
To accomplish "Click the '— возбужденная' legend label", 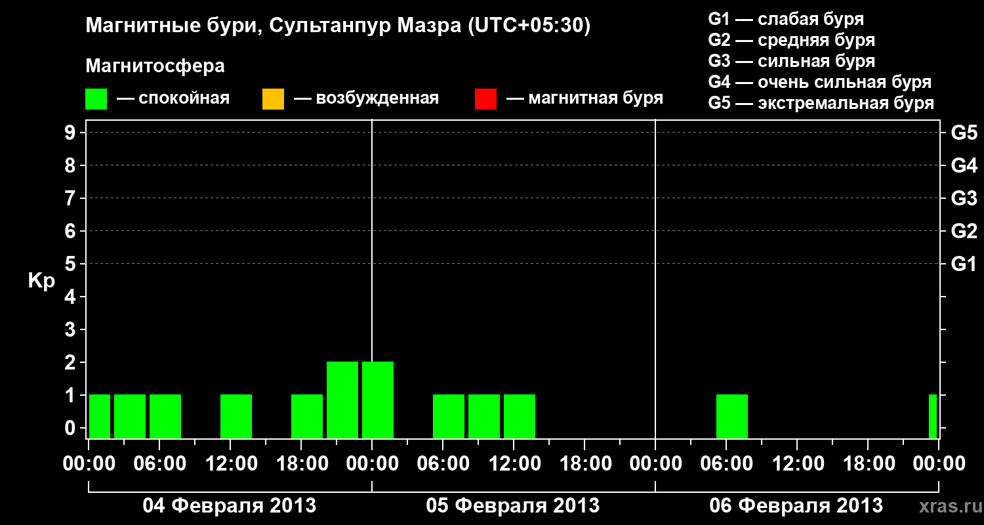I will (x=366, y=98).
